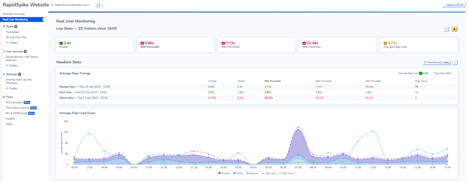468x182 pixels.
Task: Click the 4.92s 95th percentile value
Action: point(319,86)
